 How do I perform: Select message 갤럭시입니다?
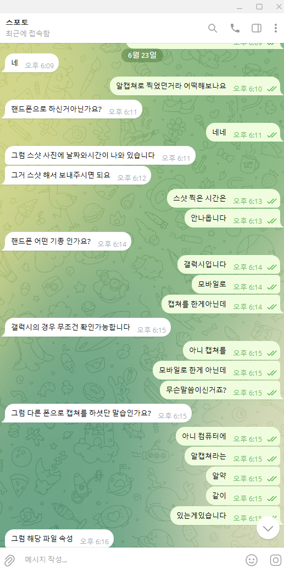pos(230,264)
